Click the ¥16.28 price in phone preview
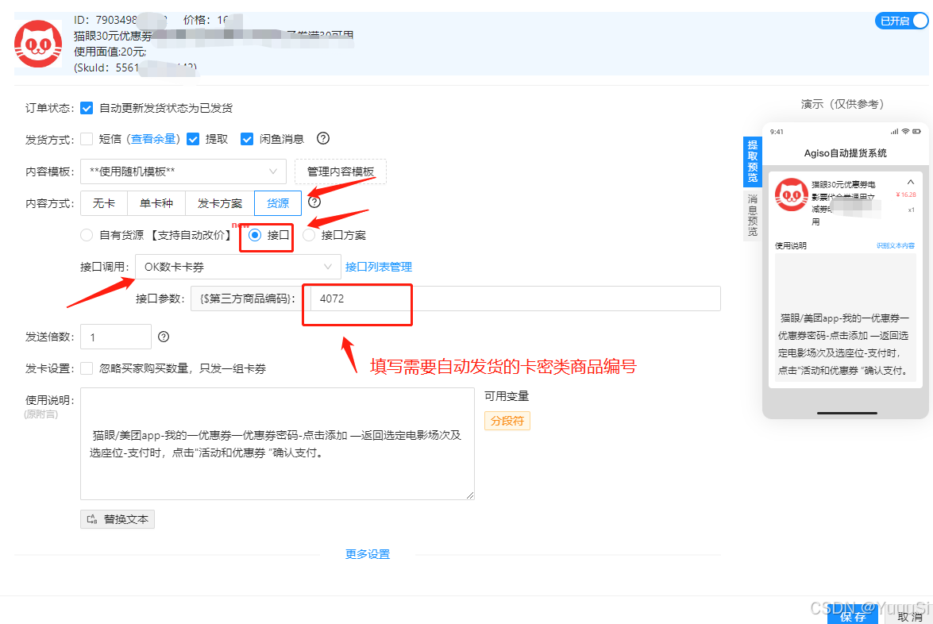Viewport: 933px width, 624px height. tap(906, 195)
